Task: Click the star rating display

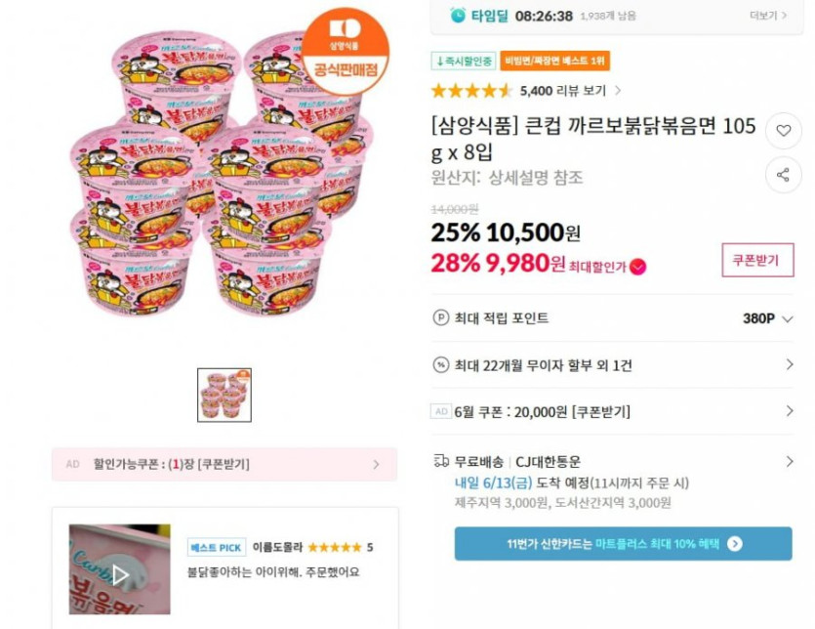Action: [x=471, y=91]
